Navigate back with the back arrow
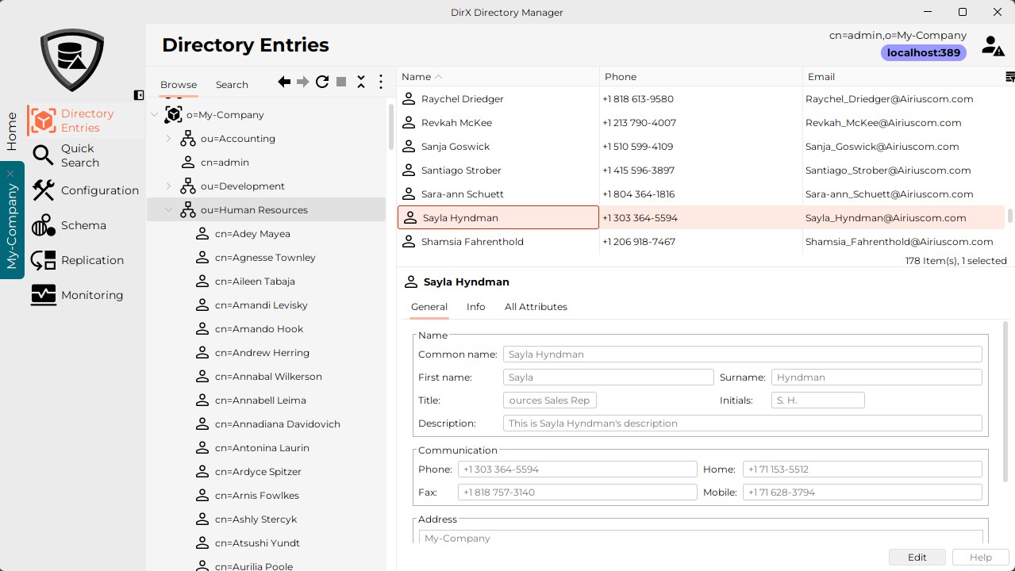The image size is (1015, 571). [283, 81]
